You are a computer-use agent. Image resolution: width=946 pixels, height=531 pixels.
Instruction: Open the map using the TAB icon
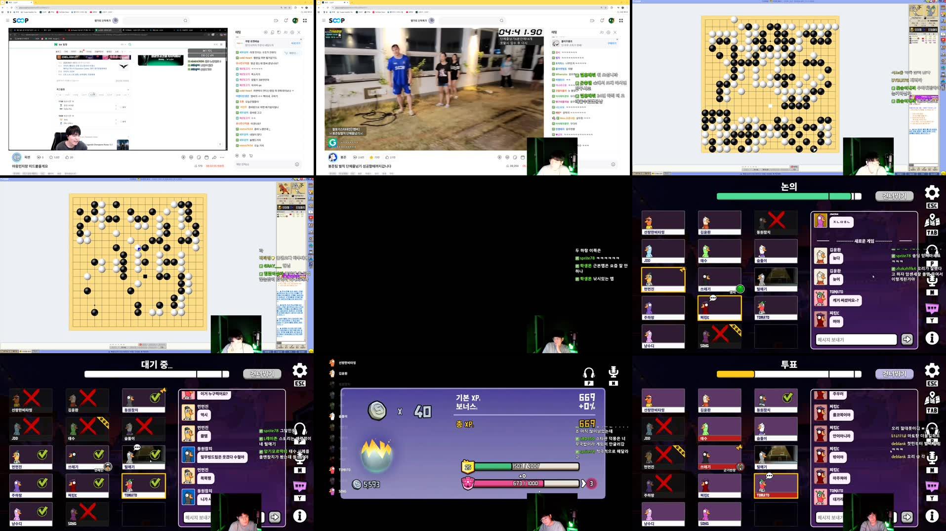point(932,219)
